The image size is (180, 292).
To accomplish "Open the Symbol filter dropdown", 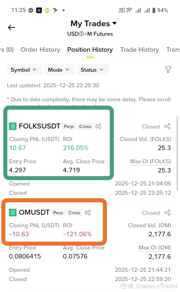I will [x=24, y=70].
